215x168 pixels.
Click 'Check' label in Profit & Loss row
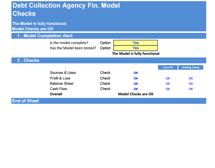pyautogui.click(x=105, y=78)
